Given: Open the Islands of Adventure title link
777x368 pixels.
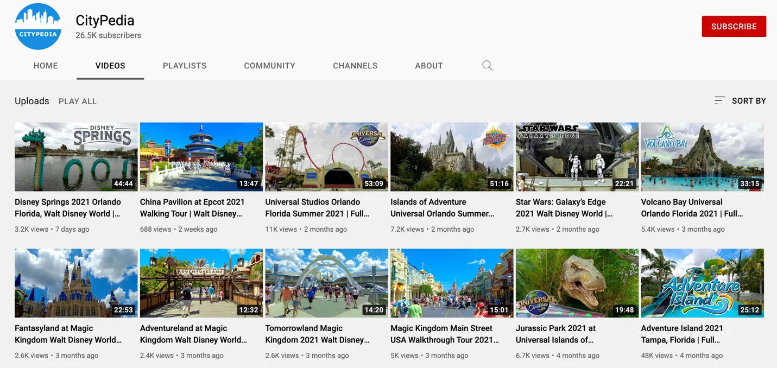Looking at the screenshot, I should pyautogui.click(x=442, y=208).
